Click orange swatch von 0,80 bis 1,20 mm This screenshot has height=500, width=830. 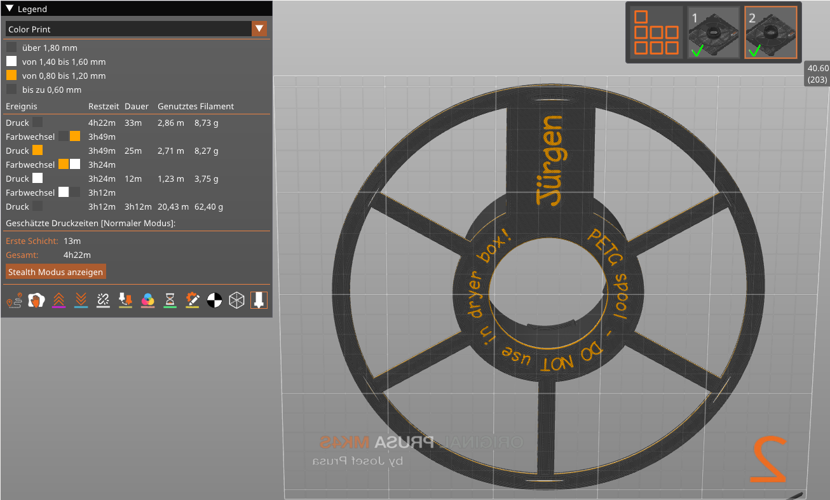[x=11, y=76]
